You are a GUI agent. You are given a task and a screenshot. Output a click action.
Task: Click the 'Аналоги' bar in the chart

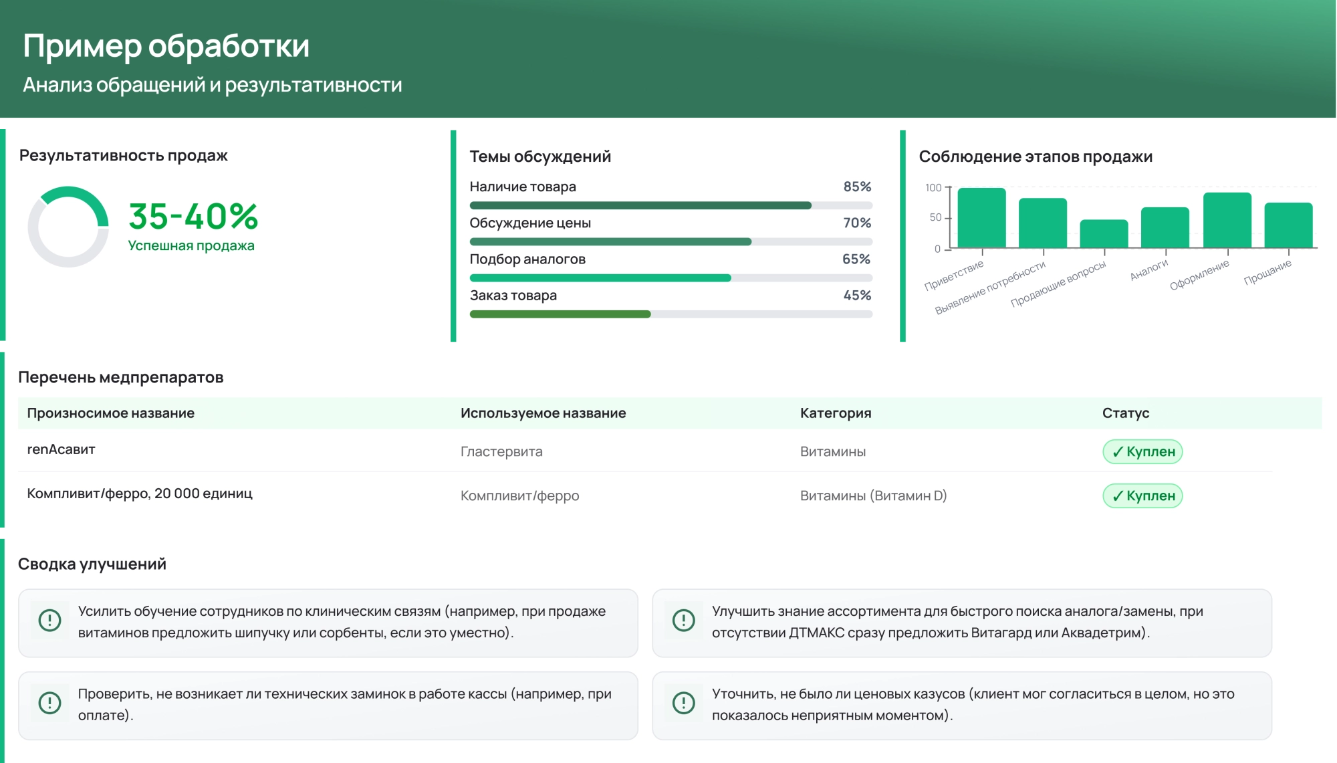[1165, 227]
